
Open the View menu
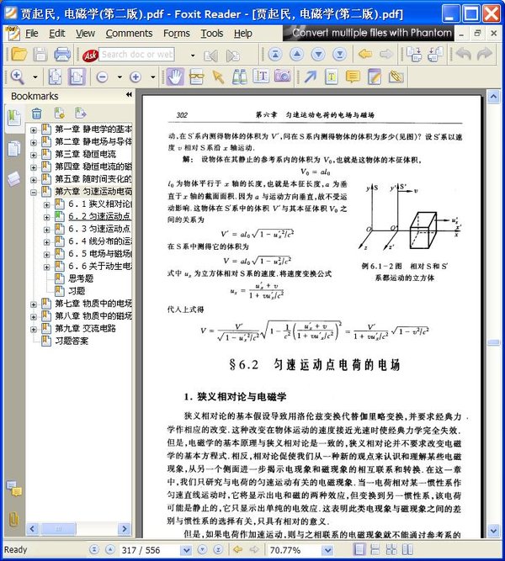coord(85,34)
